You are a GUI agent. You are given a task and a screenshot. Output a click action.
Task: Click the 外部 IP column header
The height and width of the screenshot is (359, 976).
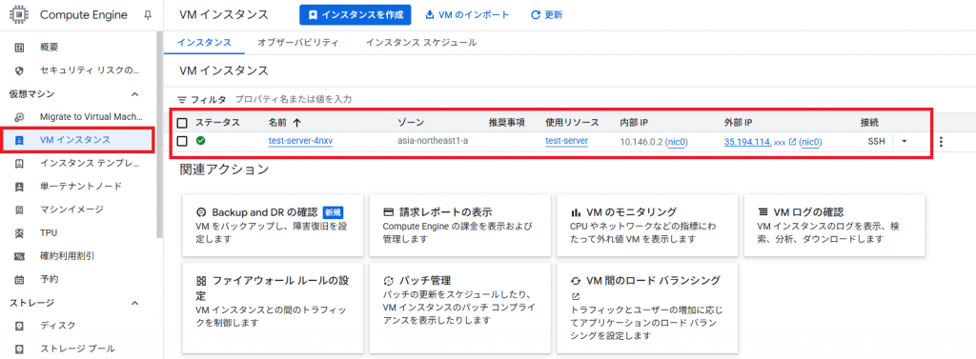[x=739, y=123]
